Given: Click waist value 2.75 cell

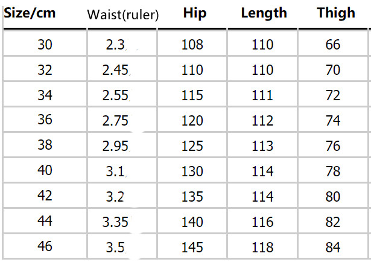Looking at the screenshot, I should click(116, 121).
